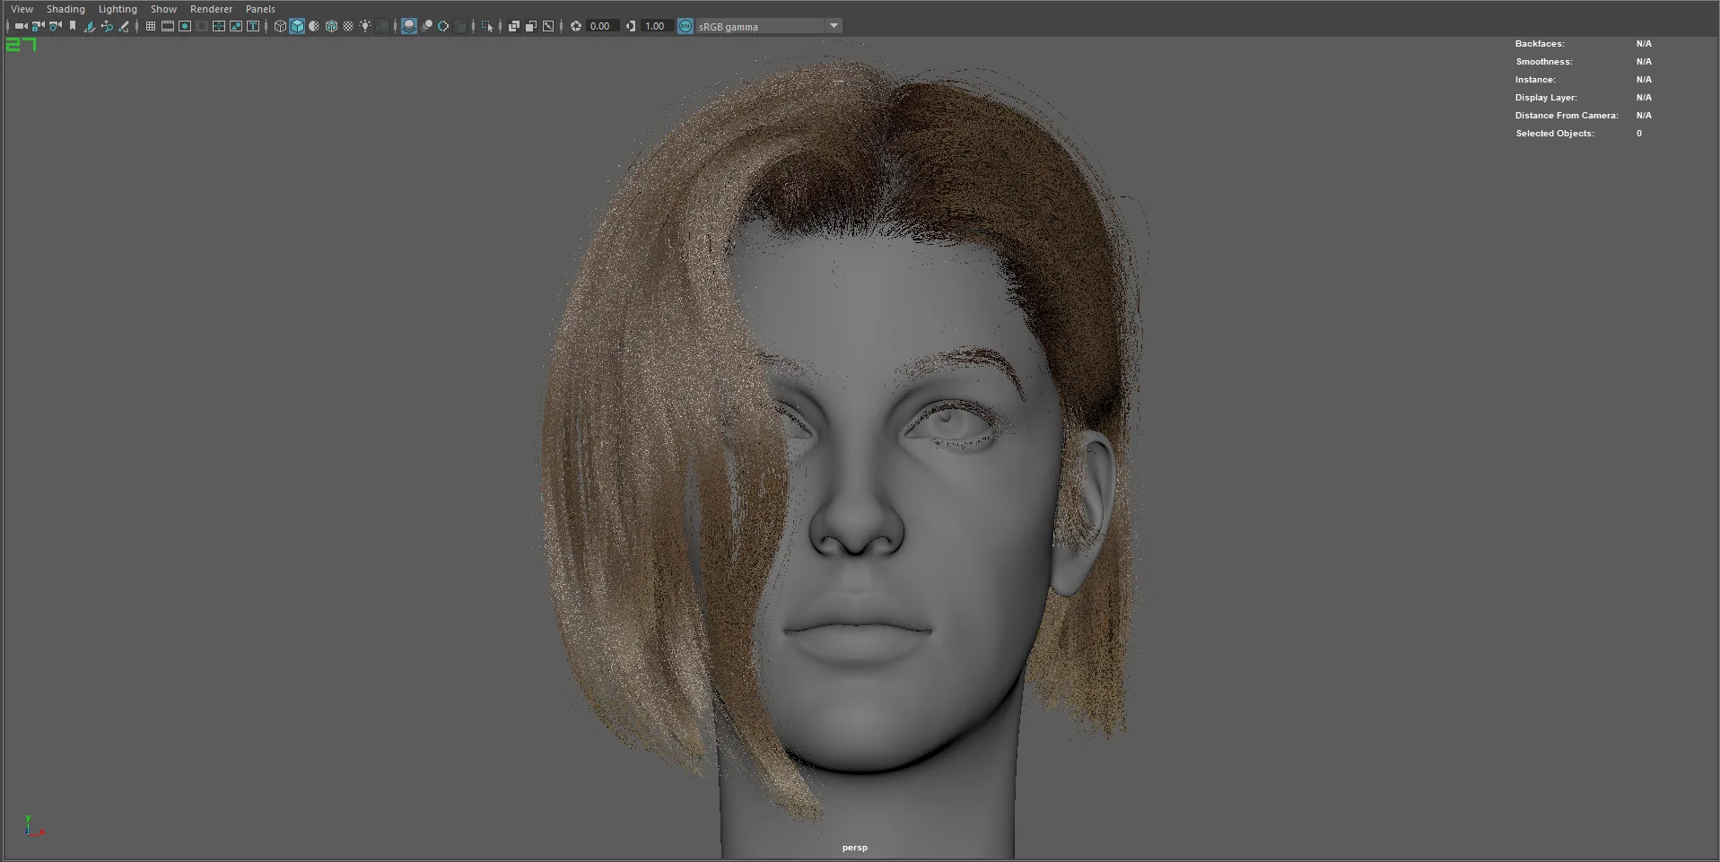Toggle the Safe Title icon

pyautogui.click(x=253, y=26)
